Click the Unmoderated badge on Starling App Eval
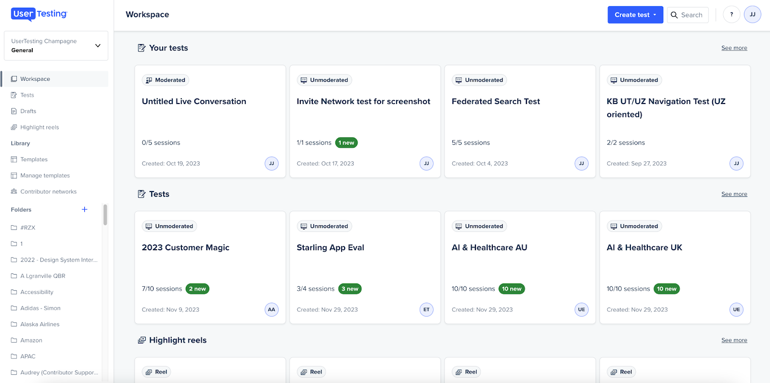Image resolution: width=770 pixels, height=383 pixels. tap(324, 226)
